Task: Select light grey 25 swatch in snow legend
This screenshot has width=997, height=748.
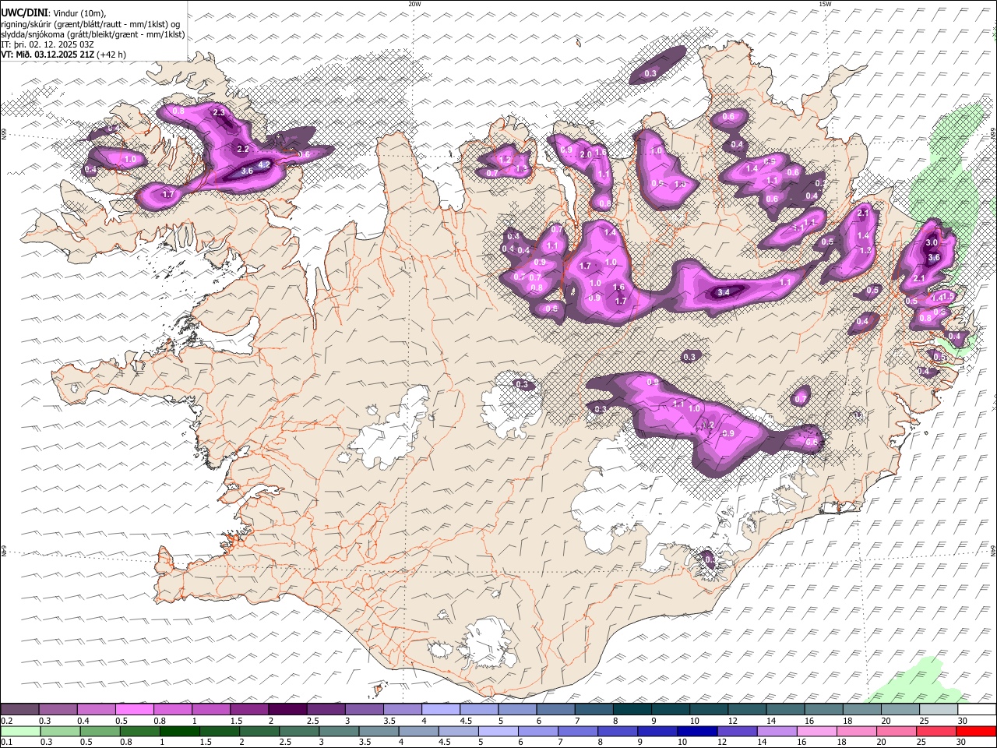Action: point(937,710)
